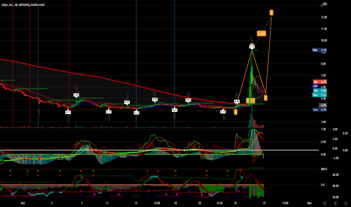This screenshot has height=207, width=351.
Task: Click the 18 date axis label
Action: [x=175, y=203]
